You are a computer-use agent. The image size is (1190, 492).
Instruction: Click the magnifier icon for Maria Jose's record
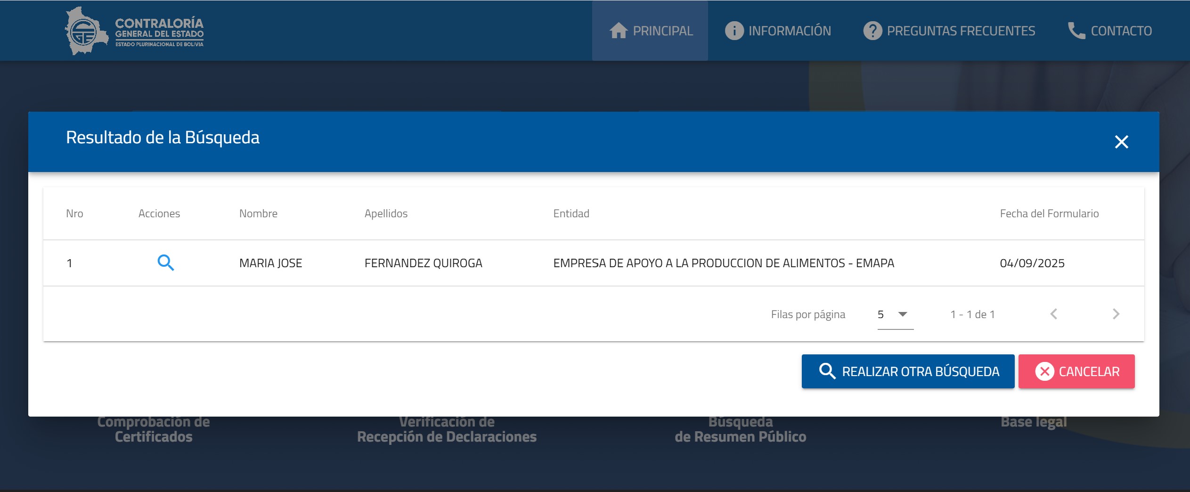pyautogui.click(x=165, y=263)
